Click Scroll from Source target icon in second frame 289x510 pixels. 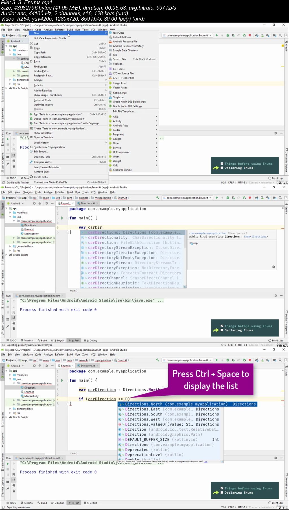tap(34, 203)
